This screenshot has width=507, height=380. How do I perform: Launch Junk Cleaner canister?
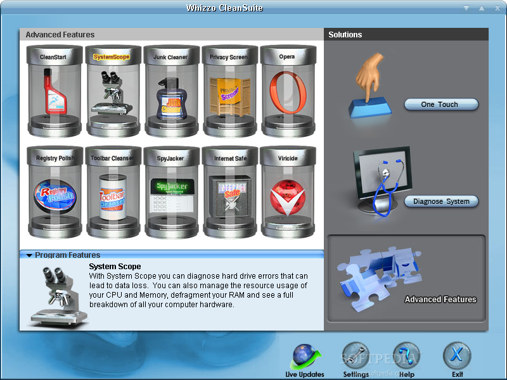point(171,91)
